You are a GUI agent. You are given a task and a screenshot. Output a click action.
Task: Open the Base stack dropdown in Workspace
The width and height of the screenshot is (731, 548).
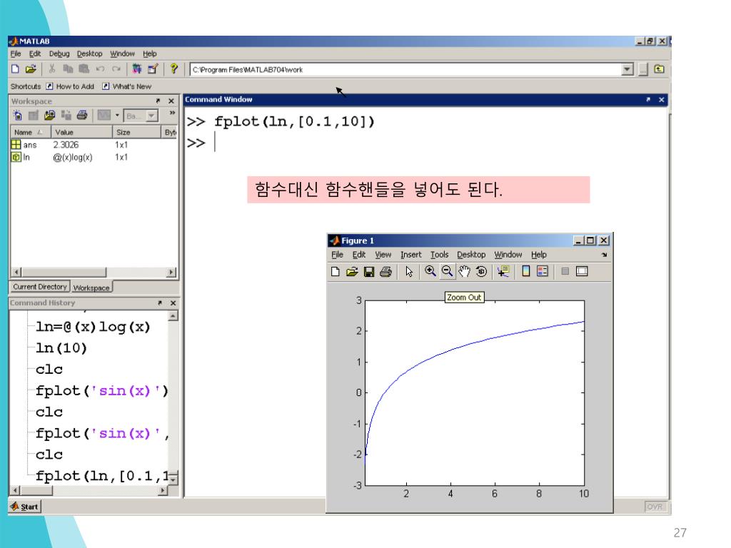click(x=141, y=116)
